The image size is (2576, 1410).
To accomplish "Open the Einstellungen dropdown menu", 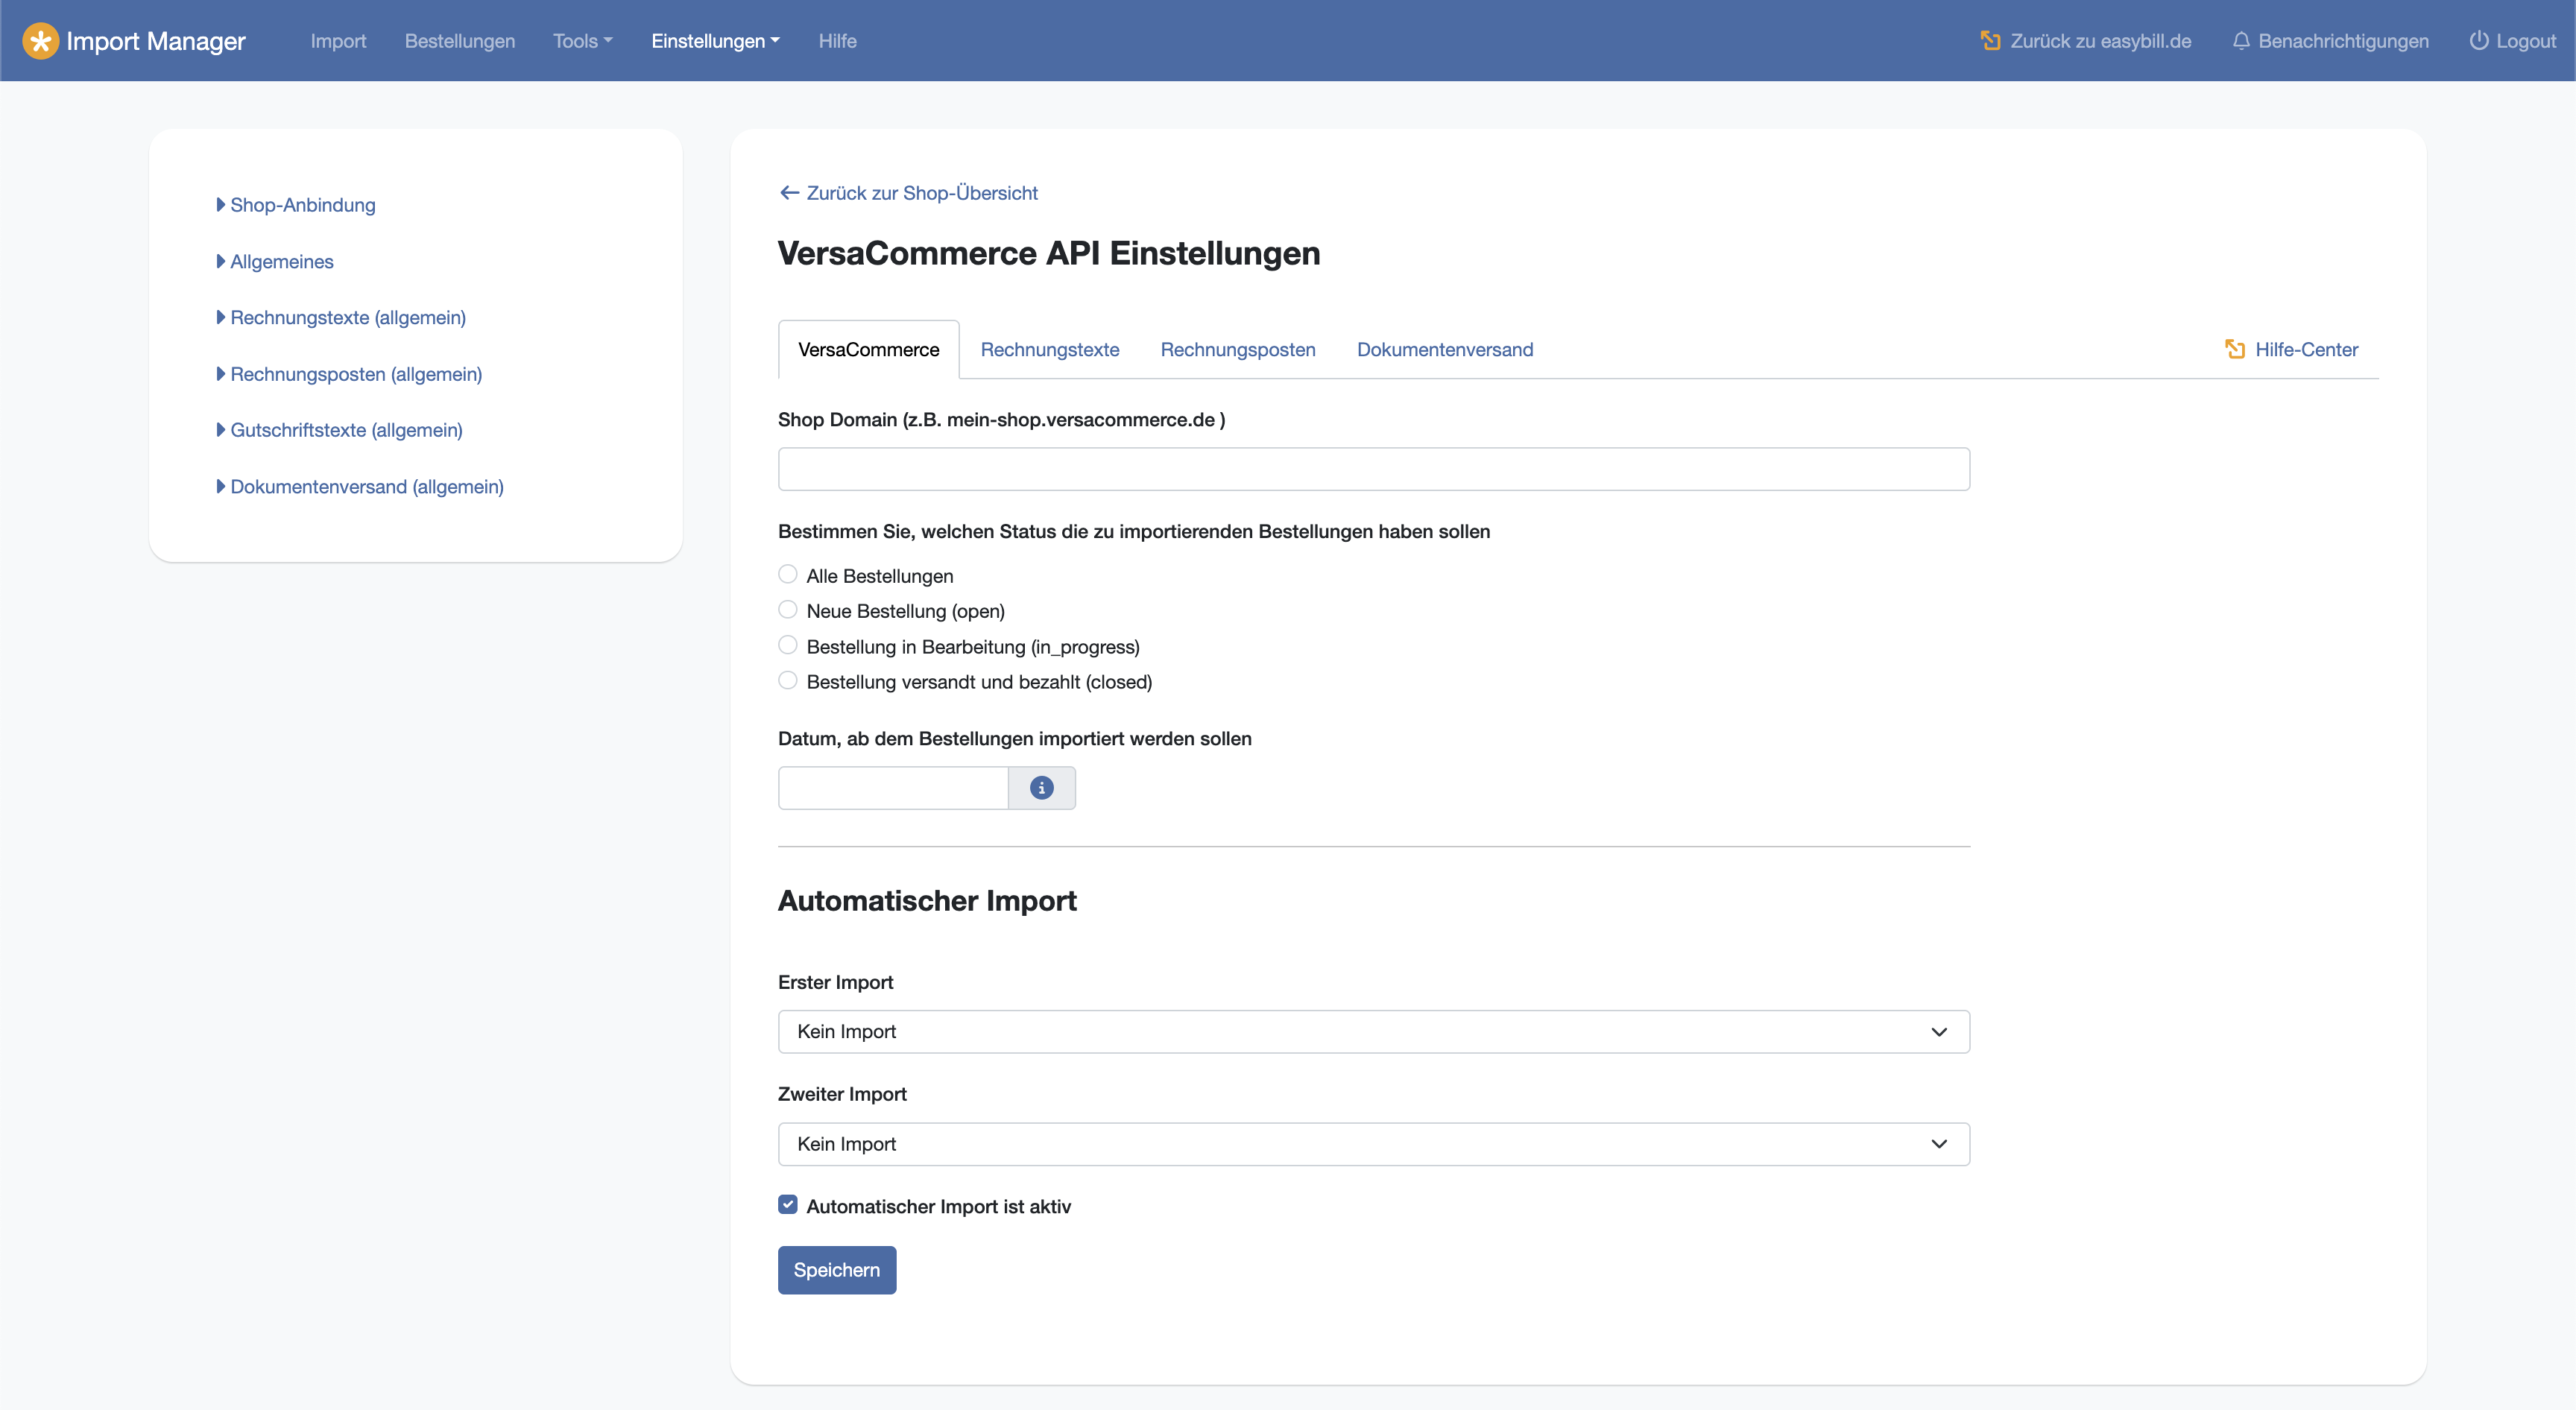I will [x=715, y=41].
